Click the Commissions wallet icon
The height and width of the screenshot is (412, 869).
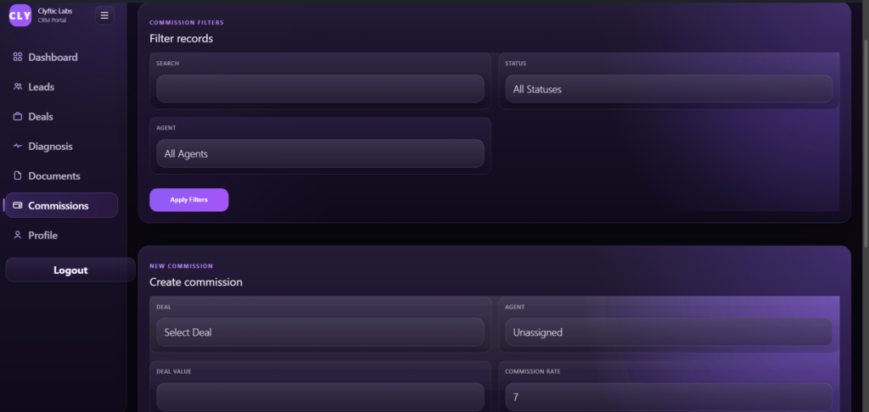click(18, 205)
